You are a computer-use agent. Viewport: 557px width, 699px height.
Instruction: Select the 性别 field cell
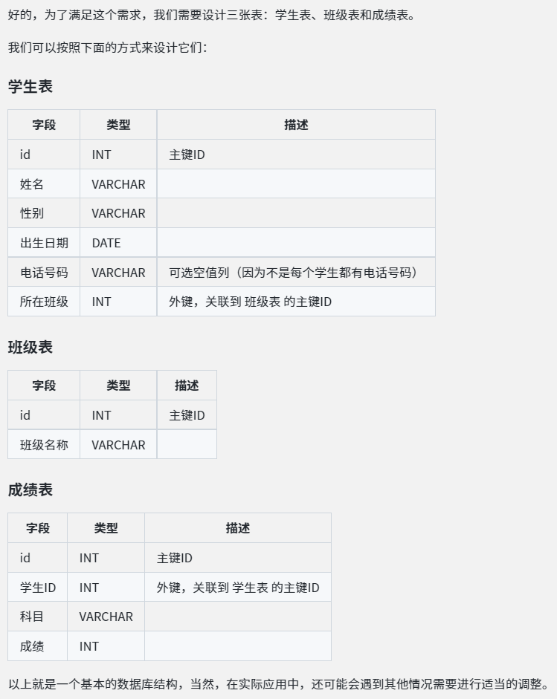32,213
